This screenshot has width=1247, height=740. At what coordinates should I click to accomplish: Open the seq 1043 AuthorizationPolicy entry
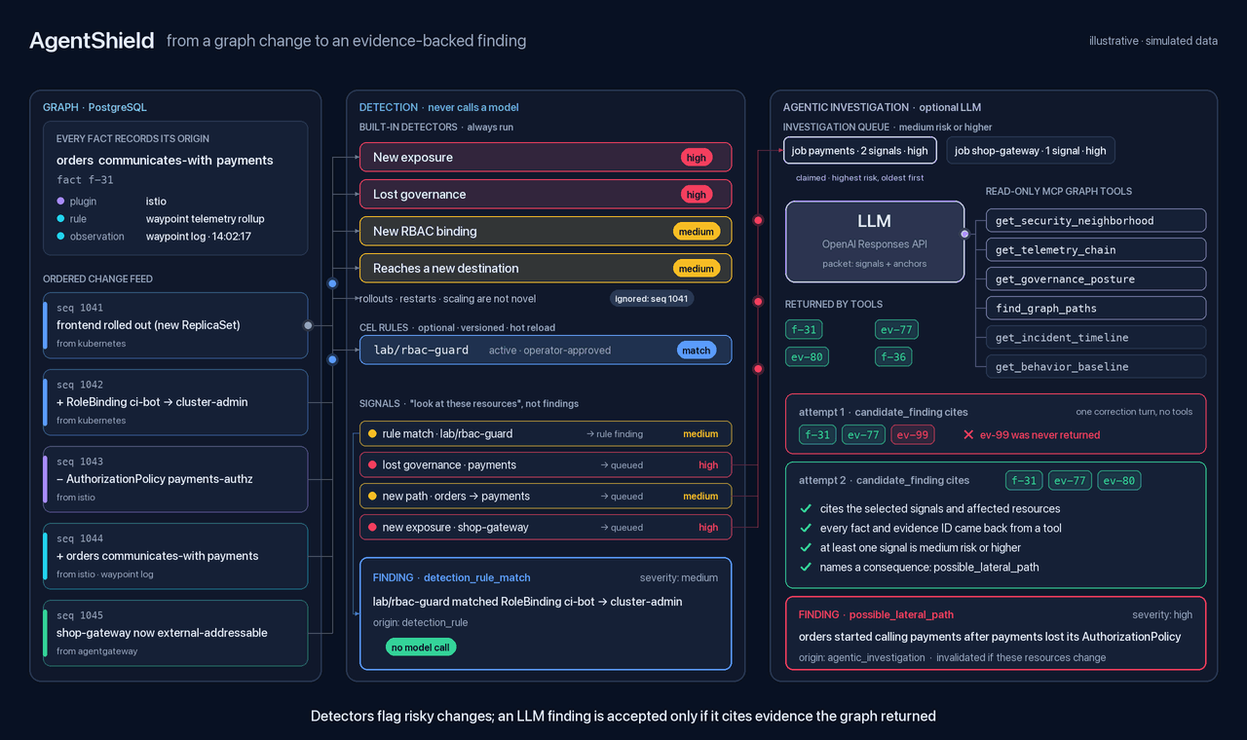coord(175,479)
